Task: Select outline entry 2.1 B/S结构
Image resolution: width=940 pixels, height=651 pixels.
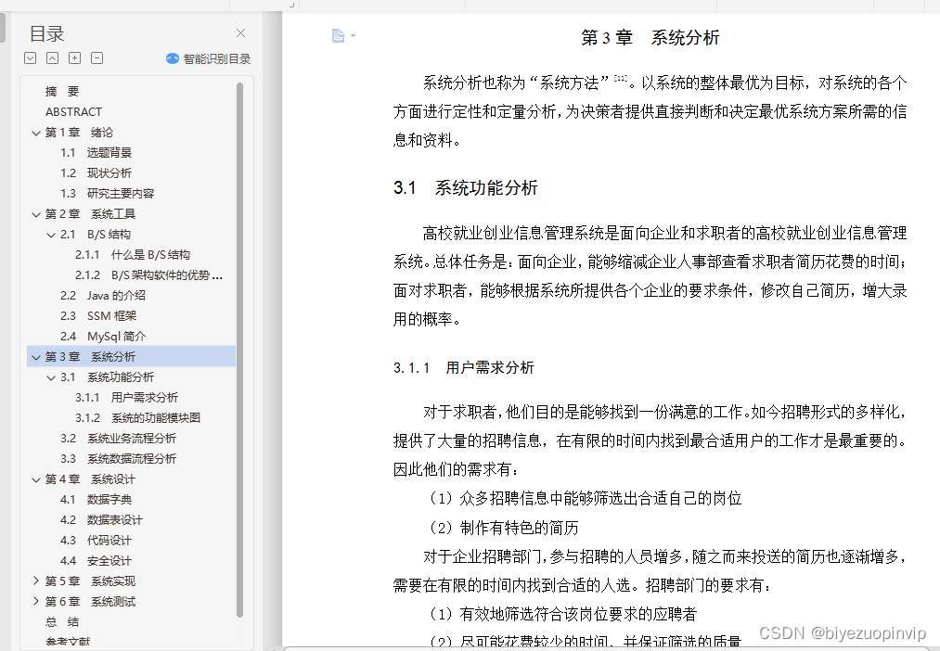Action: (x=96, y=235)
